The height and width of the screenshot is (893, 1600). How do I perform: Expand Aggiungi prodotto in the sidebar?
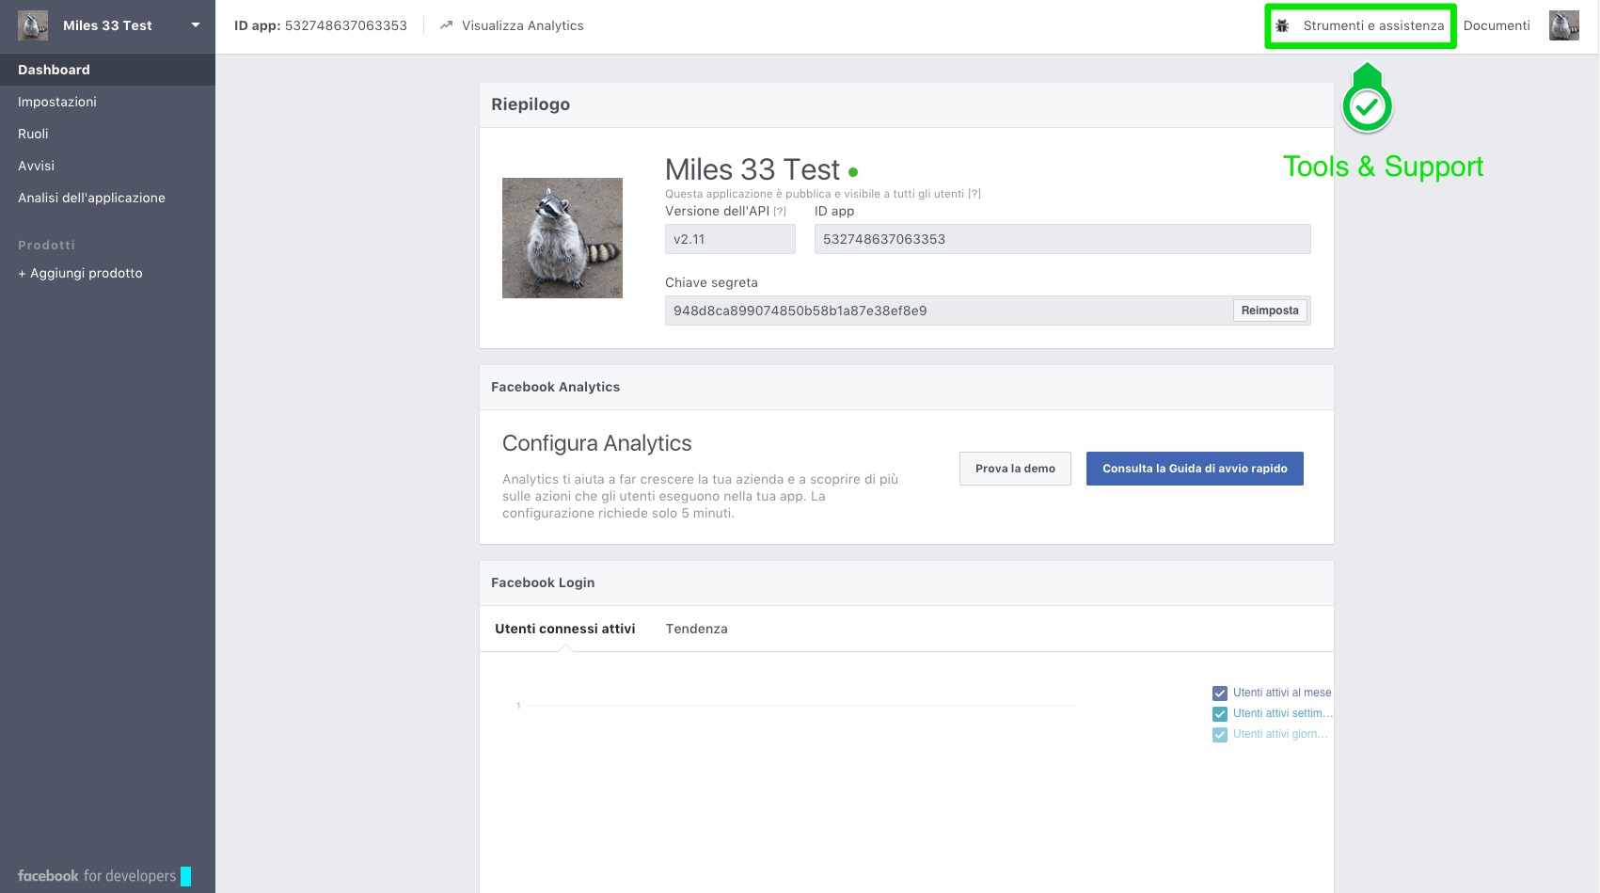pos(80,273)
